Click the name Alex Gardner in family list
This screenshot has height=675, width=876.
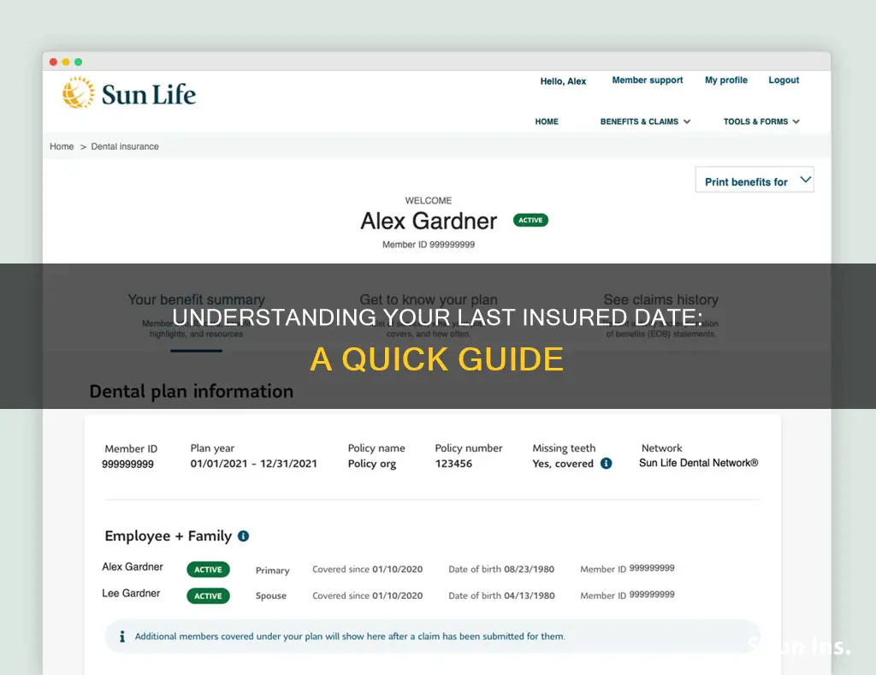click(133, 566)
